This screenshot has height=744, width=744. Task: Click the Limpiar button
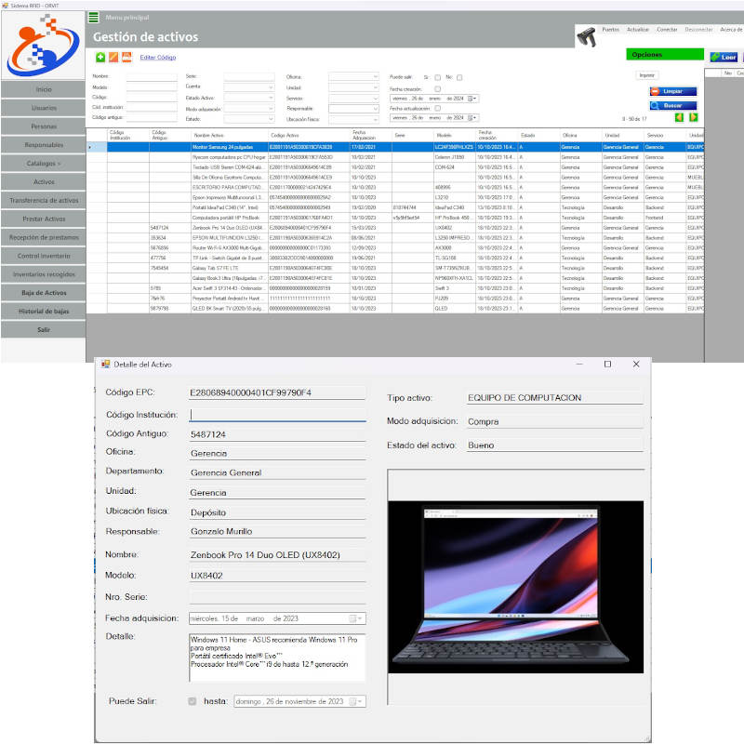pos(673,91)
